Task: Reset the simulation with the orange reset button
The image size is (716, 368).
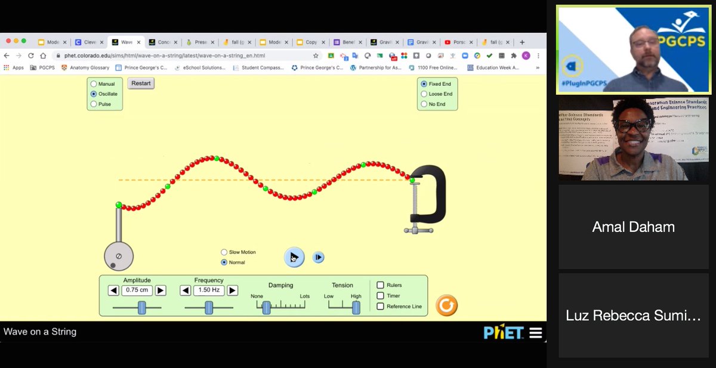Action: click(446, 305)
